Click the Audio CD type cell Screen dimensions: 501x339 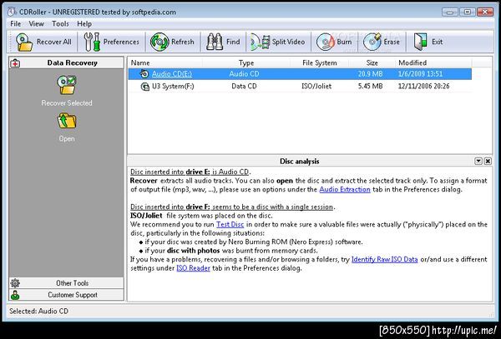click(244, 74)
